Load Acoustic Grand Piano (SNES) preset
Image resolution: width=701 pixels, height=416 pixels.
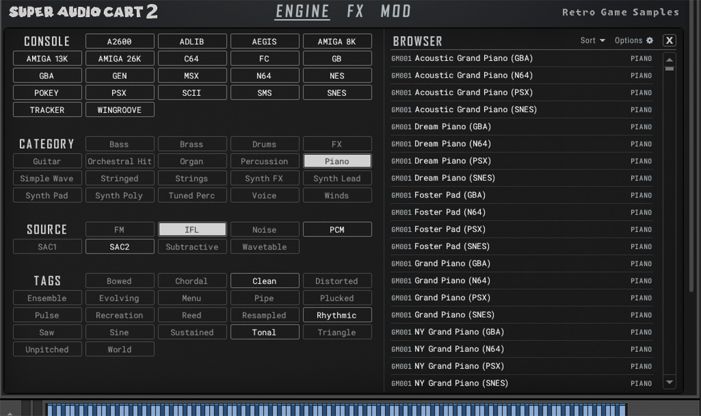[522, 109]
